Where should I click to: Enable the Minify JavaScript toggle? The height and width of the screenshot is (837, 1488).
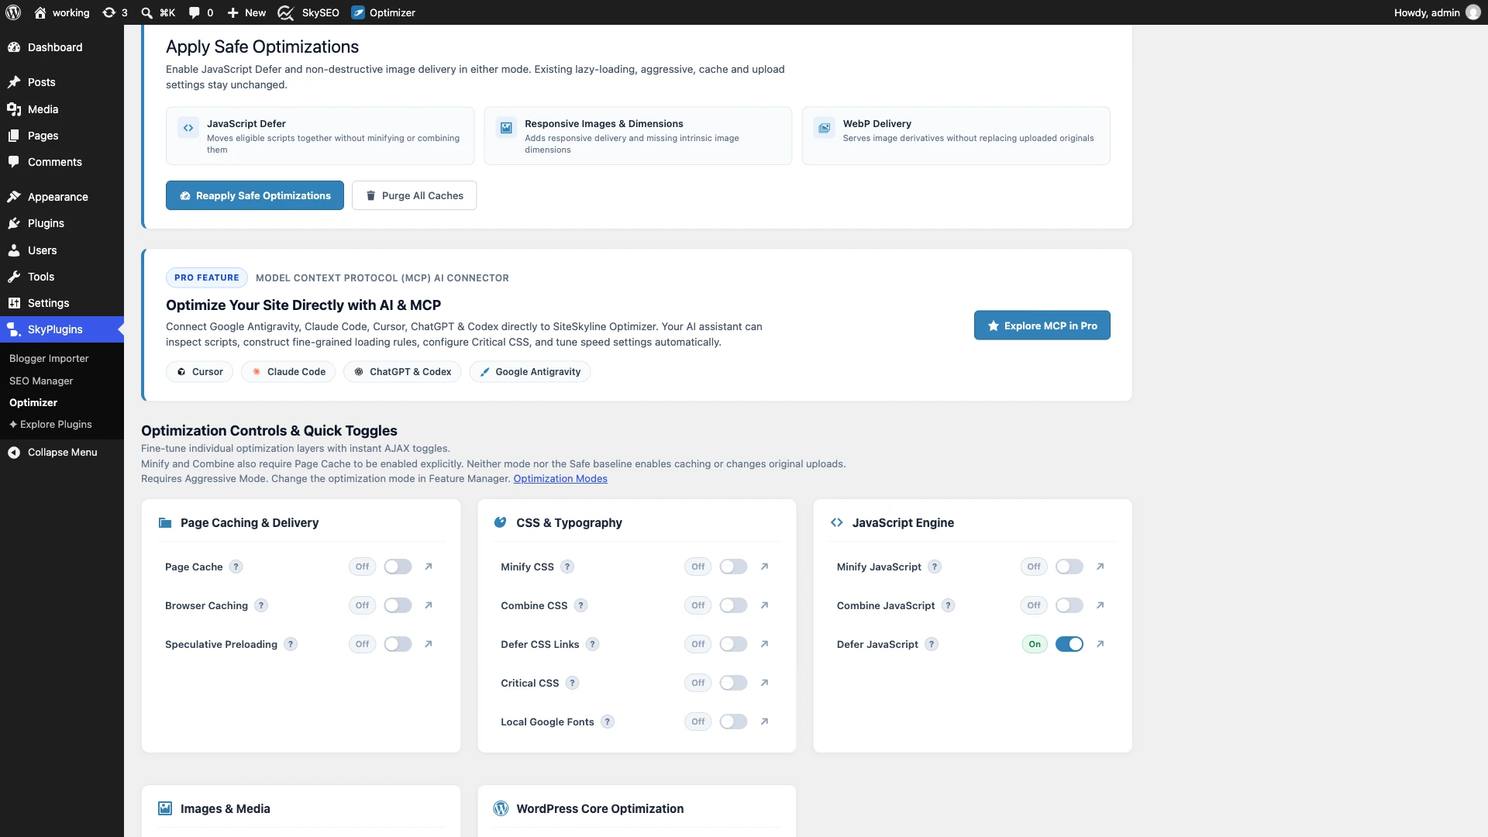1069,567
